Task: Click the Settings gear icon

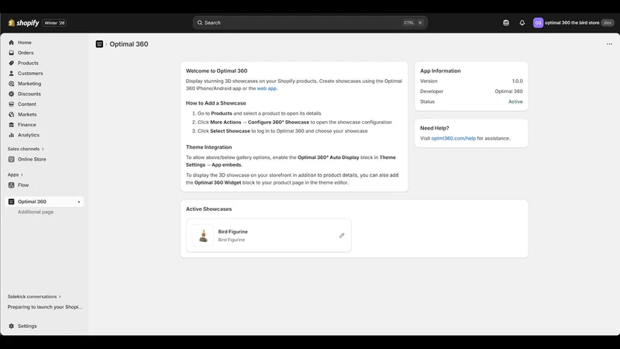Action: click(x=12, y=326)
